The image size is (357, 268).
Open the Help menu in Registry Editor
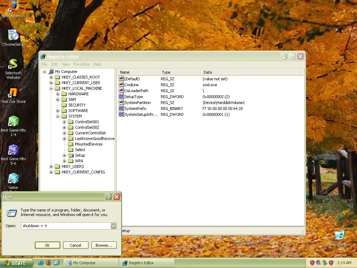coord(97,64)
